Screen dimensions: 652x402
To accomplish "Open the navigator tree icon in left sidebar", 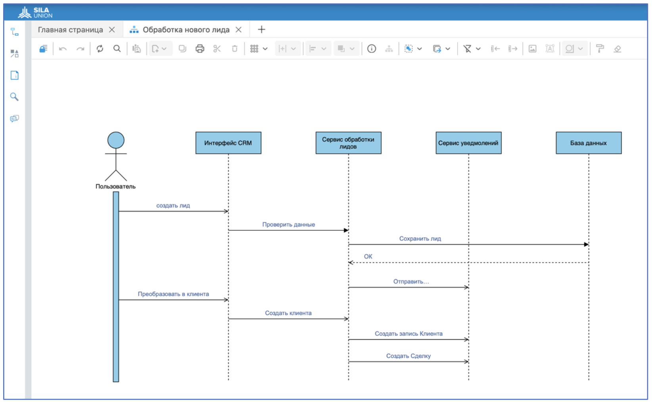I will point(15,32).
